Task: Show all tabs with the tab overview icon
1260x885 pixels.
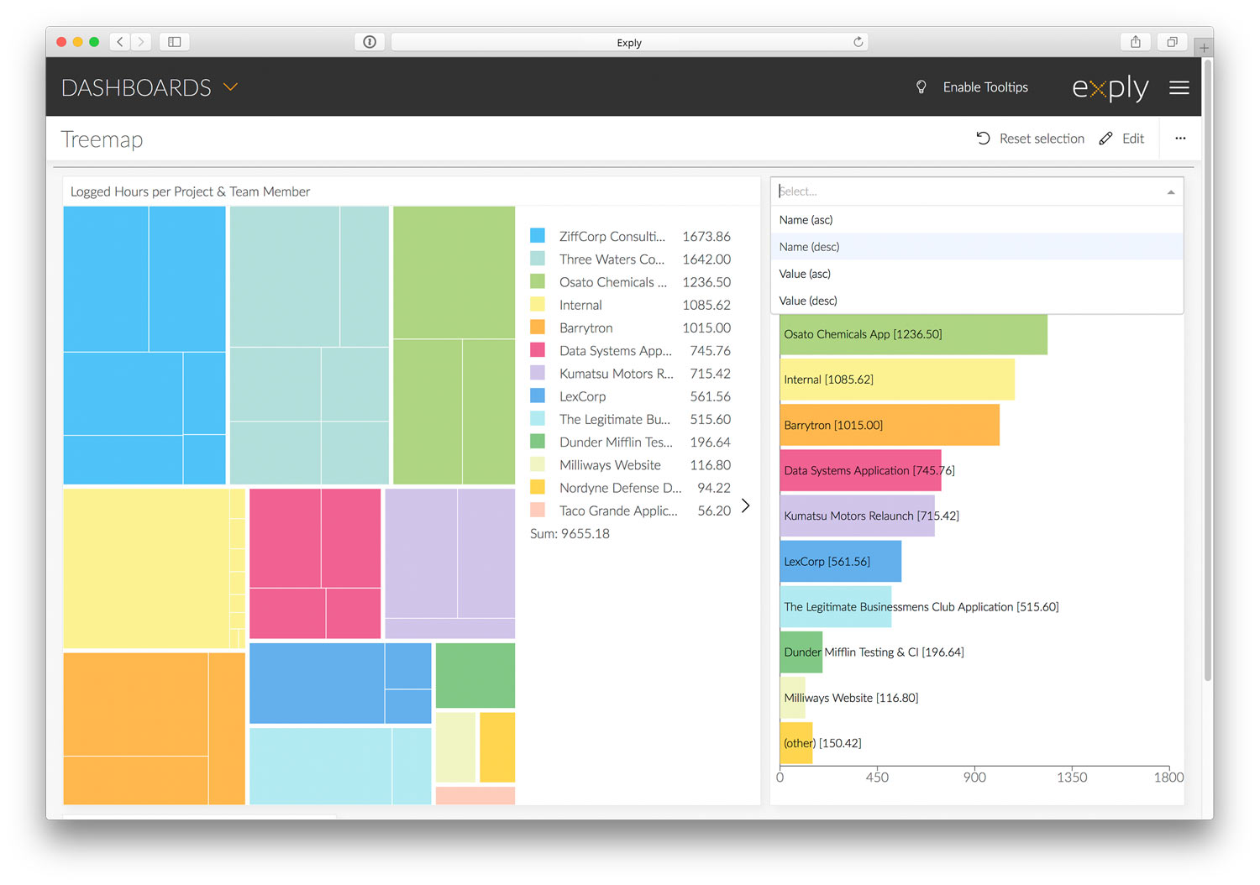Action: [1173, 41]
